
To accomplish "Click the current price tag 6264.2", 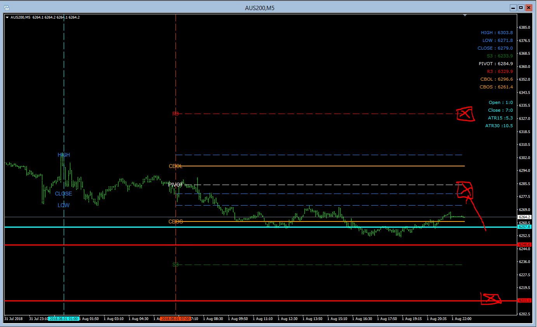I will click(x=525, y=217).
